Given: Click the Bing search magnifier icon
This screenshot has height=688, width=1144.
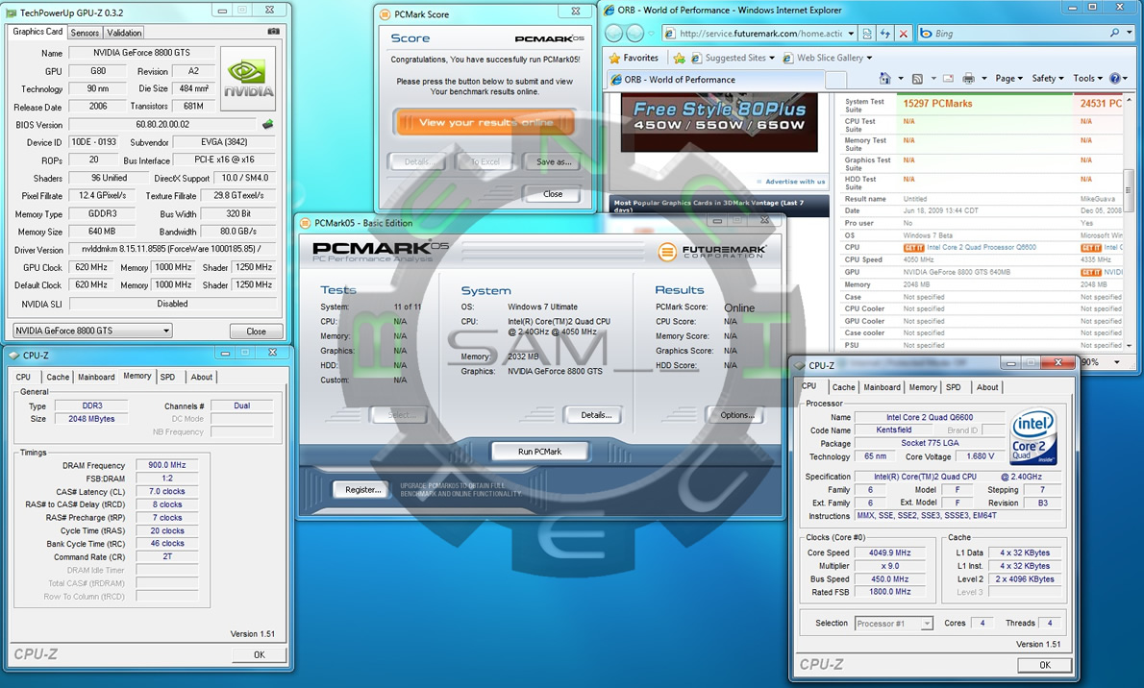Looking at the screenshot, I should 1114,34.
